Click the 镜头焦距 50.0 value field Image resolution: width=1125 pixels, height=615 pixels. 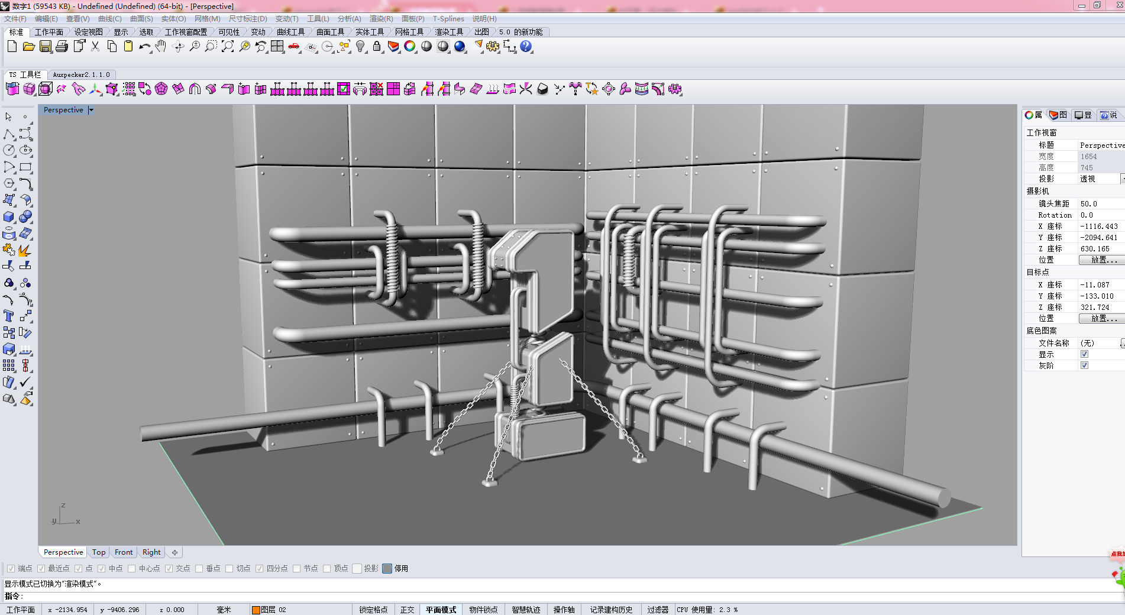(x=1101, y=203)
